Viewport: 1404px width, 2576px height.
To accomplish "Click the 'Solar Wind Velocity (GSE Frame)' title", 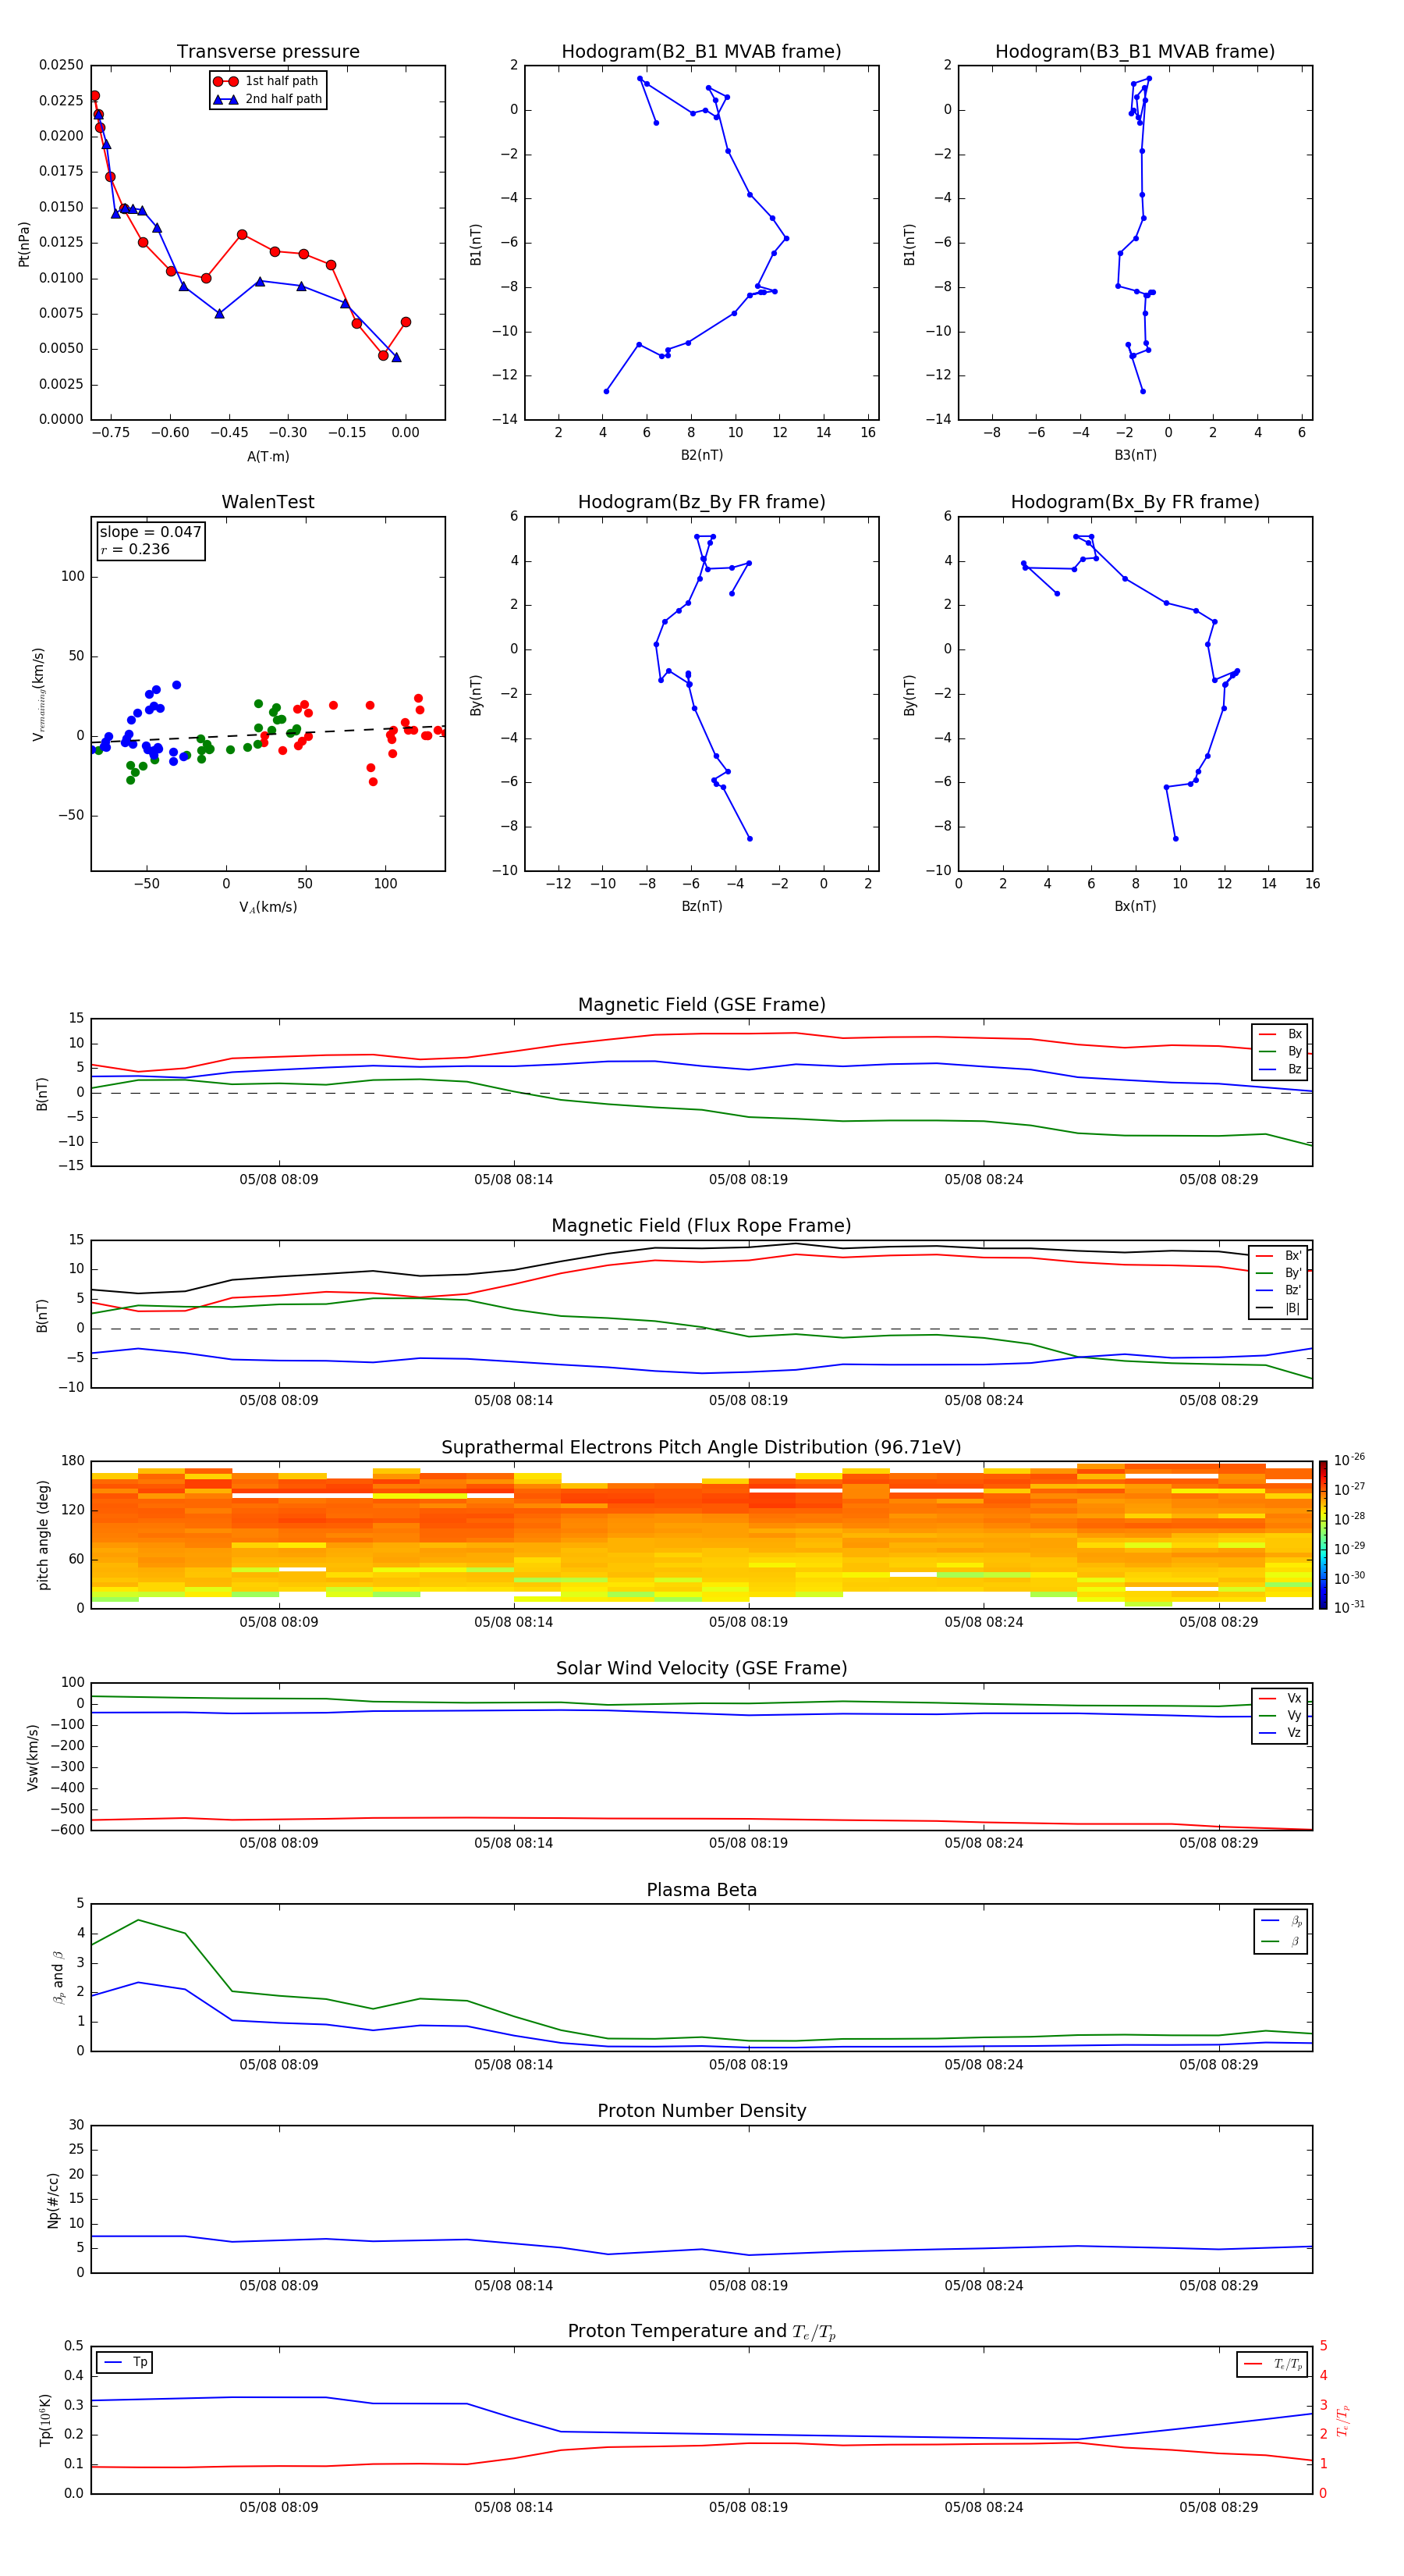I will coord(701,1669).
